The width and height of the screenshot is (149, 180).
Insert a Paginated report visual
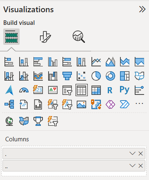(38, 104)
